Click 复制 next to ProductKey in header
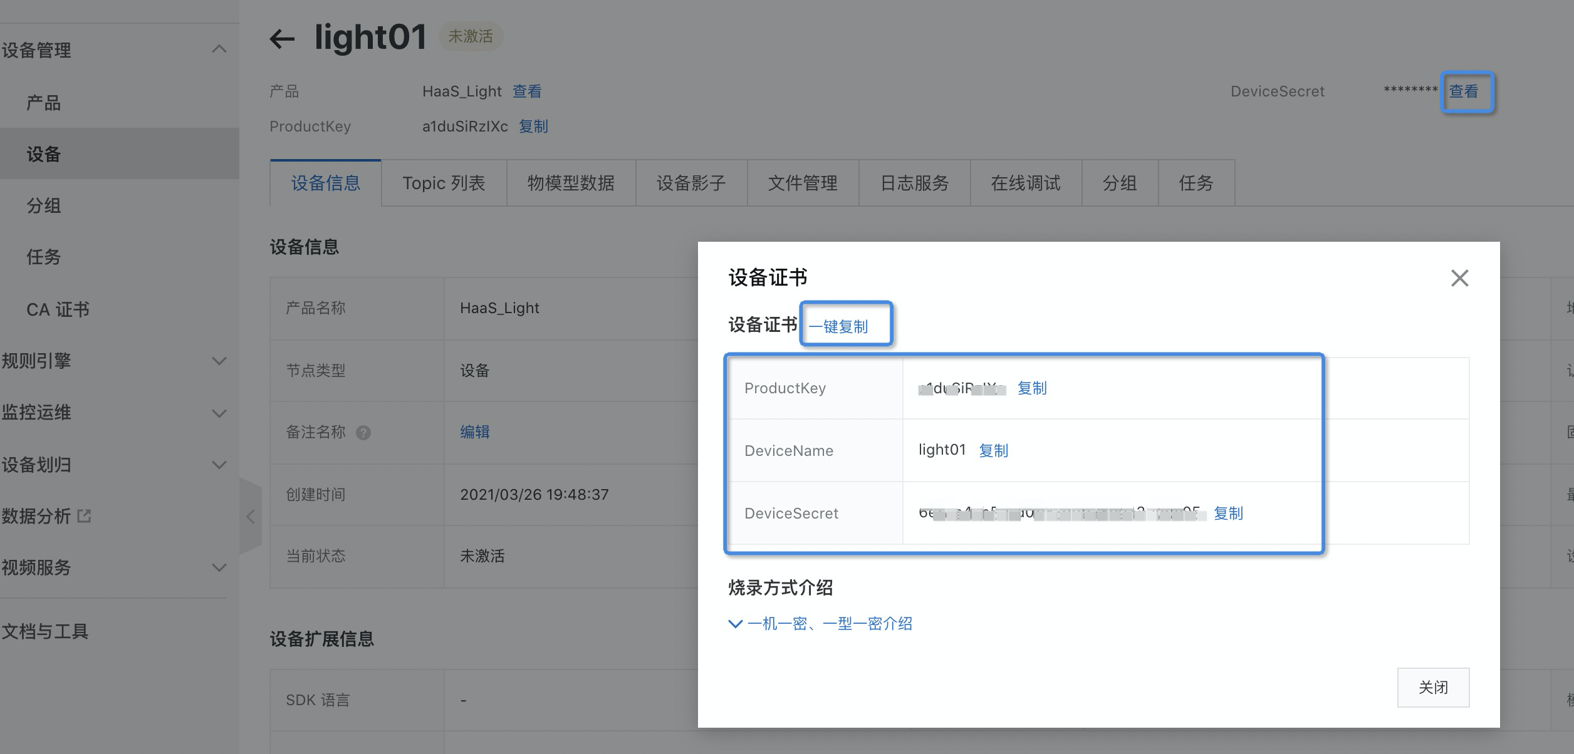 point(533,127)
